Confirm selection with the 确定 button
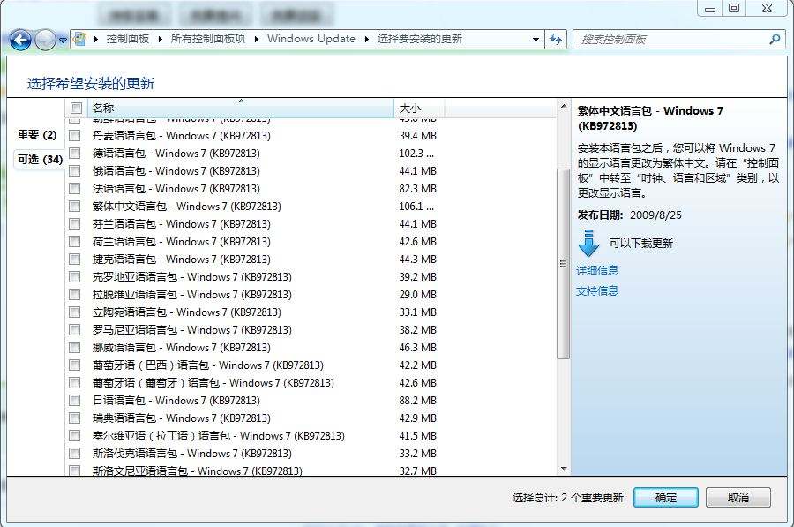794x527 pixels. tap(666, 498)
